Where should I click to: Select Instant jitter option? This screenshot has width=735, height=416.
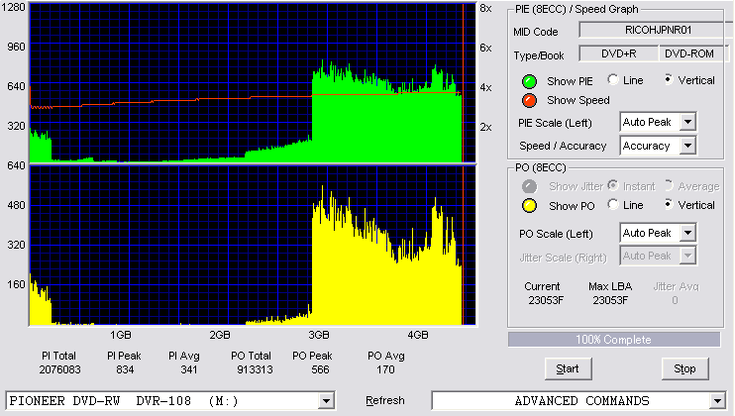[x=612, y=185]
